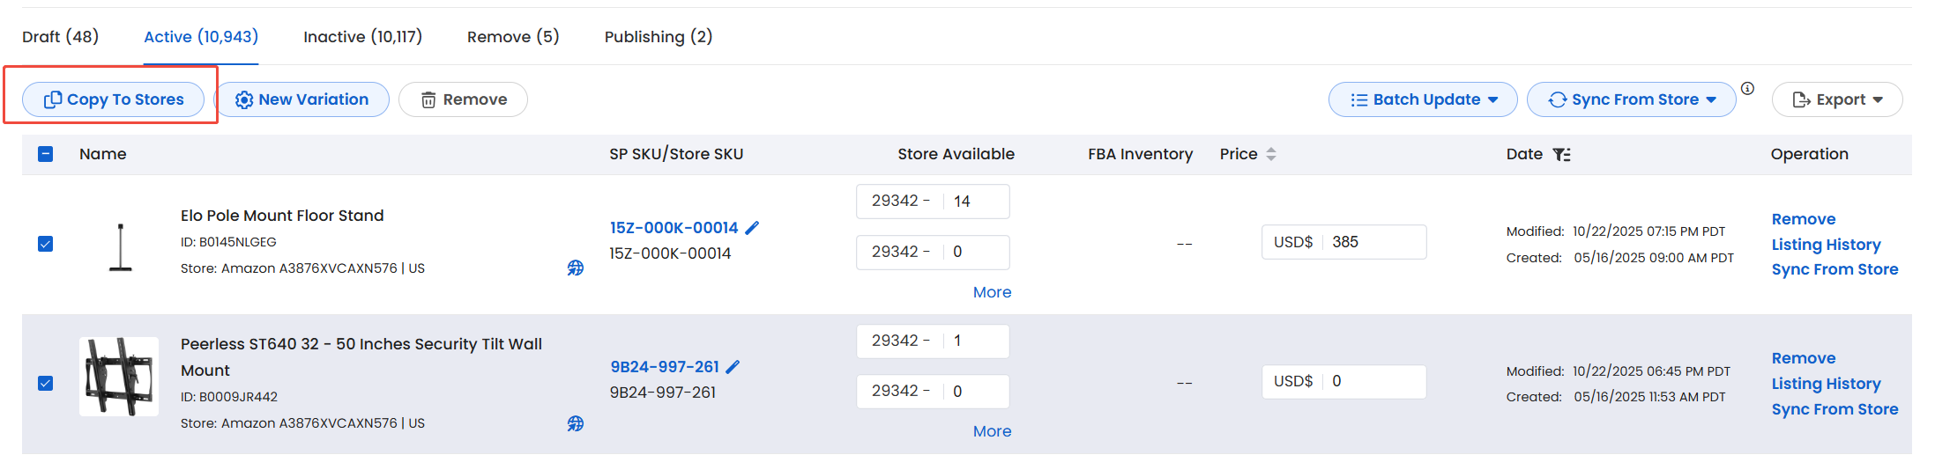The width and height of the screenshot is (1935, 455).
Task: Uncheck the Elo Pole Mount Floor Stand row
Action: [x=46, y=244]
